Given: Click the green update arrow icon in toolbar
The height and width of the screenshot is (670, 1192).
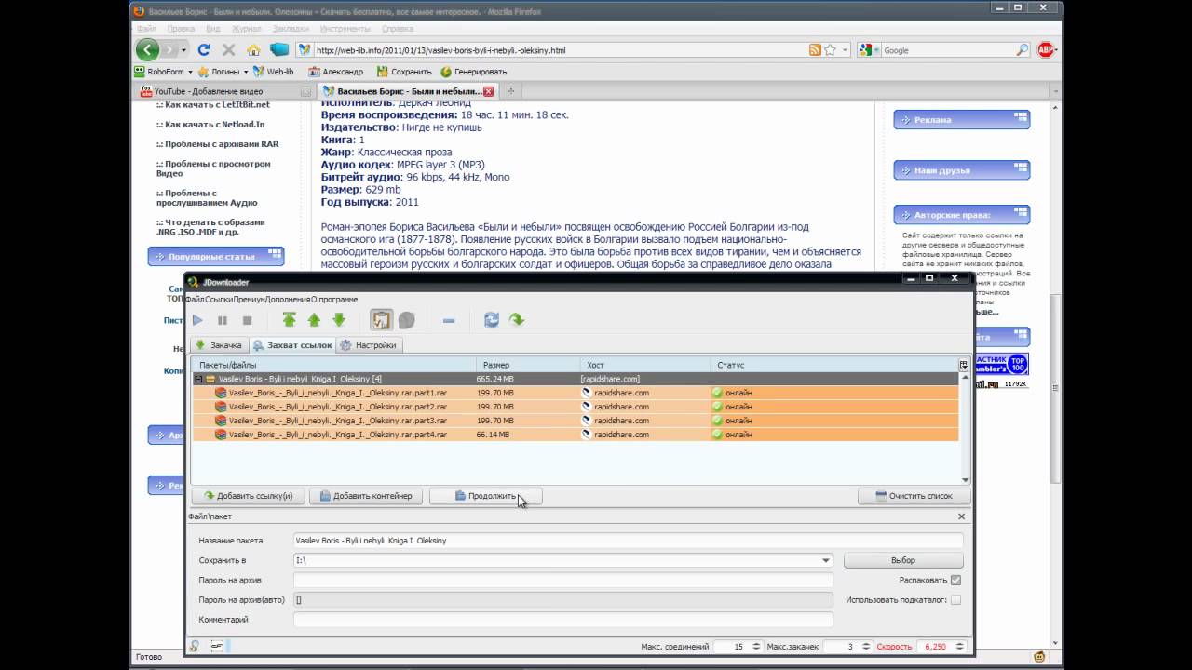Looking at the screenshot, I should [517, 320].
